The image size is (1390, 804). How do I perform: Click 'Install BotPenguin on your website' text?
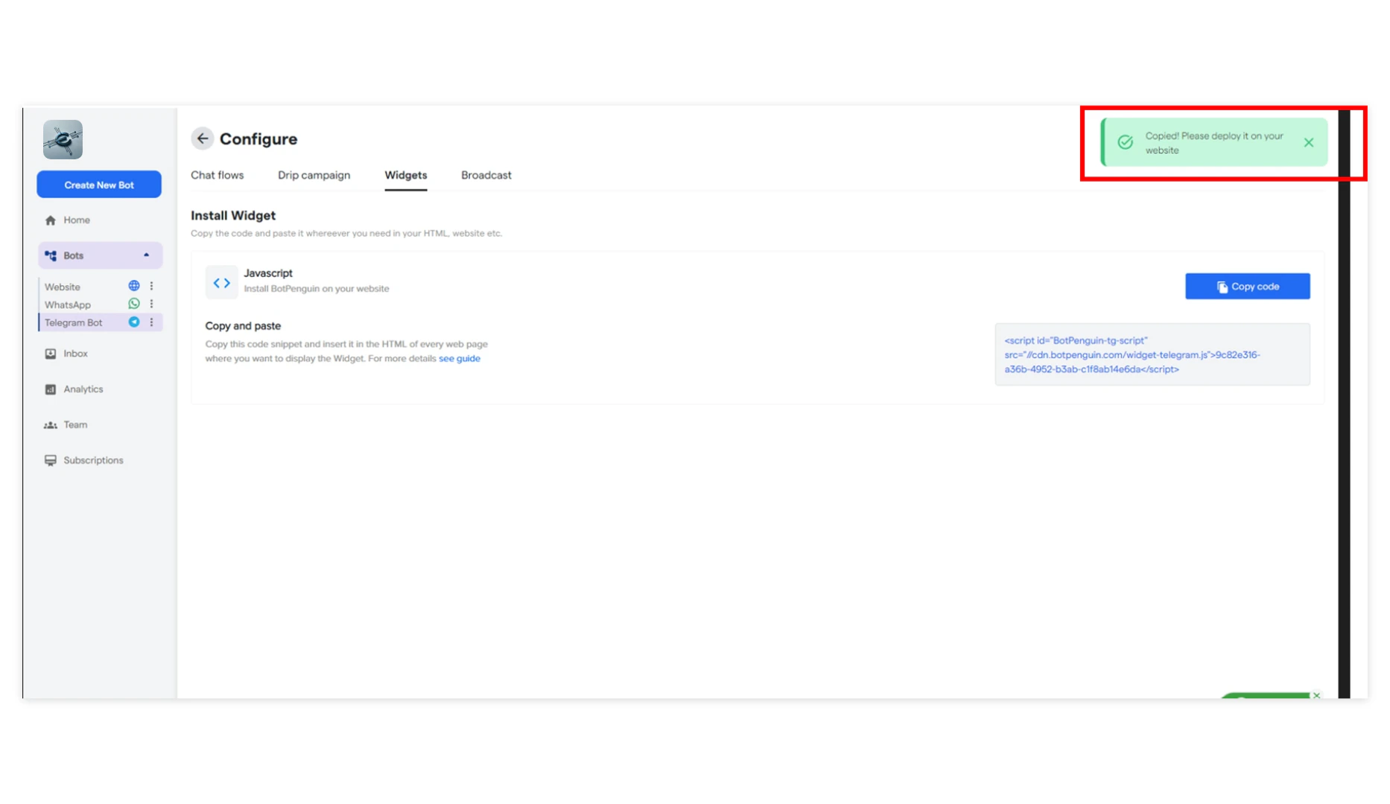pos(317,289)
